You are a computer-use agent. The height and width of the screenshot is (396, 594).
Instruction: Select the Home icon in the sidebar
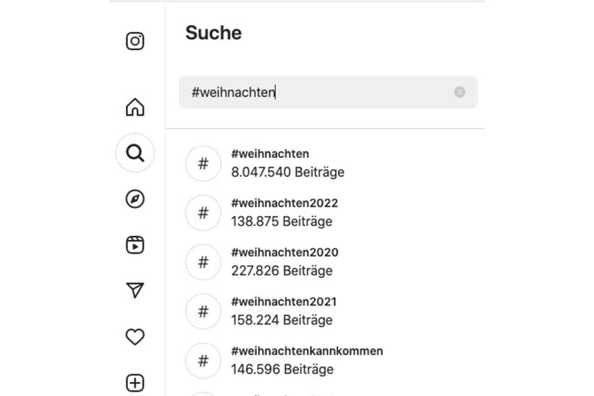(135, 107)
